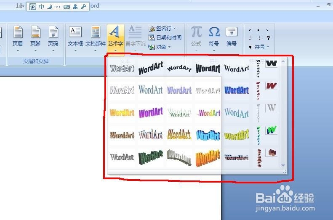Choose the light blue wavy serif WordArt style
333x220 pixels.
tap(236, 113)
